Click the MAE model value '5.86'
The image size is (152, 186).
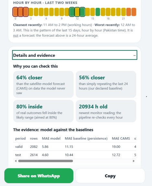coord(45,147)
